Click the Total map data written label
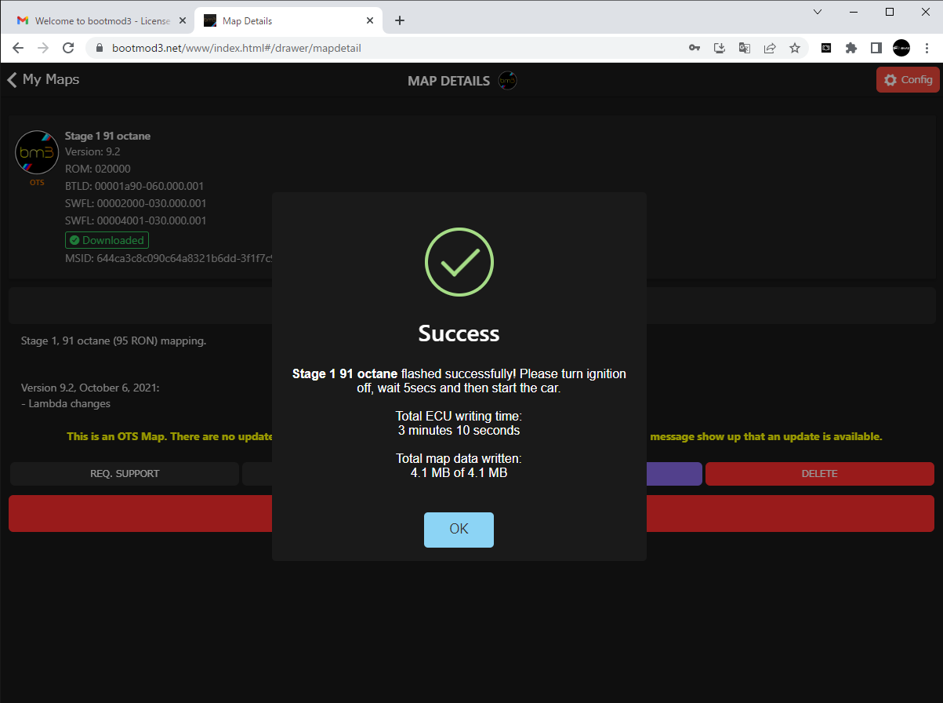The height and width of the screenshot is (703, 943). [459, 458]
